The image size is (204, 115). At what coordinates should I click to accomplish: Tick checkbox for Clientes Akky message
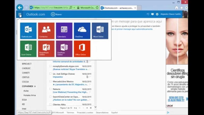[x=50, y=104]
